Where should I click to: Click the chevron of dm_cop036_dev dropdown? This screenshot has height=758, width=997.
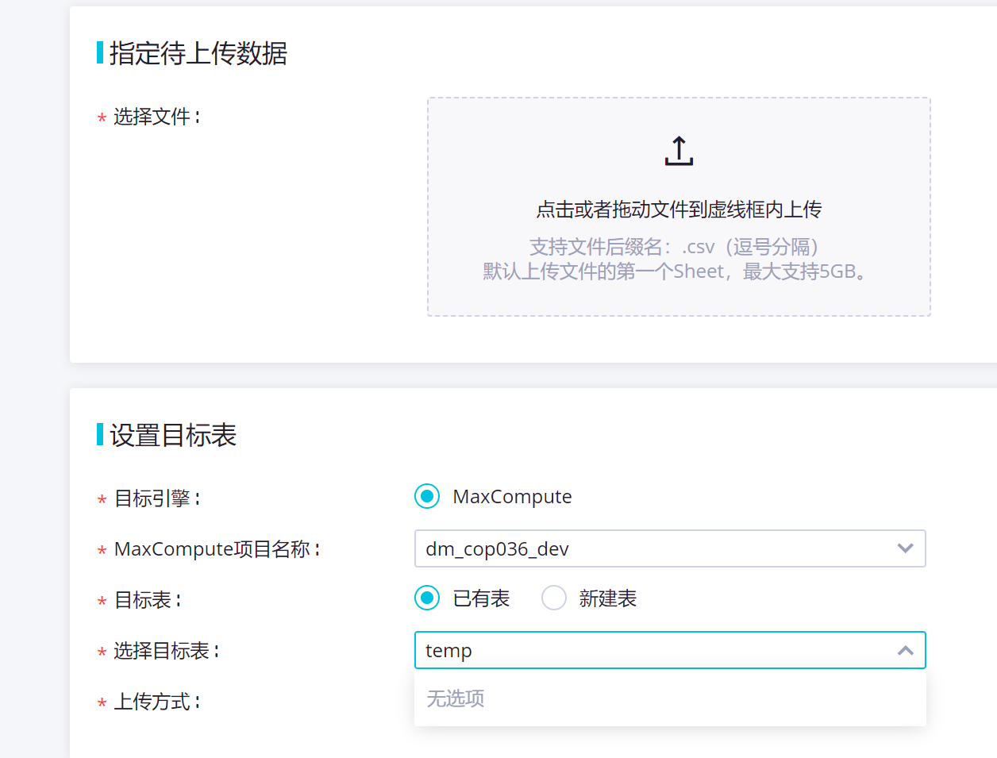click(x=905, y=548)
